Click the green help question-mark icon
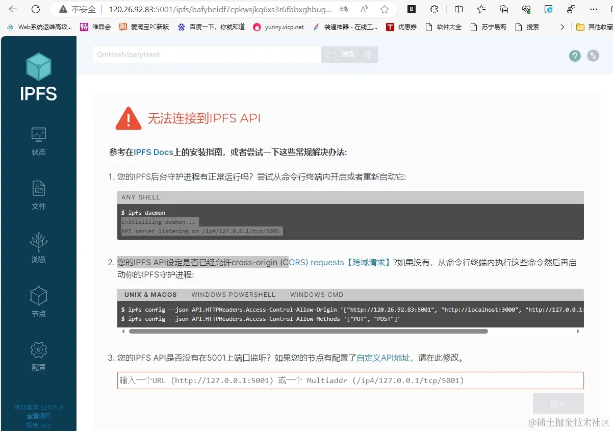Screen dimensions: 613x431 [x=575, y=56]
